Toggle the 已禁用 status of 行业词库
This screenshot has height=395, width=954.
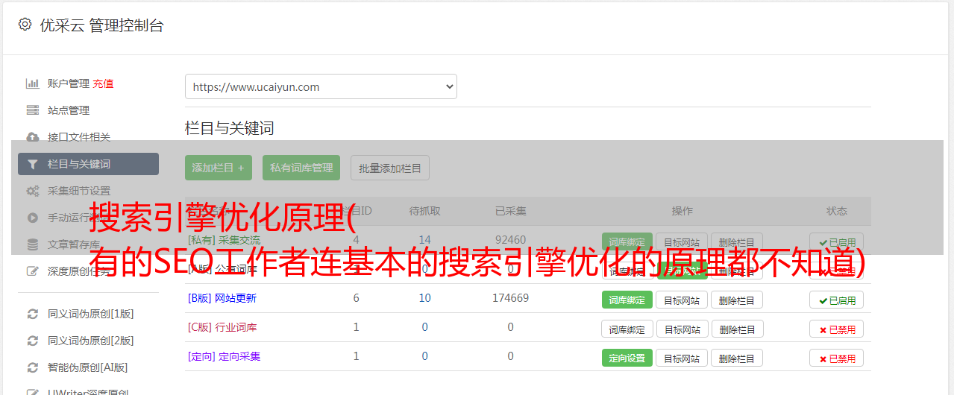(x=837, y=329)
